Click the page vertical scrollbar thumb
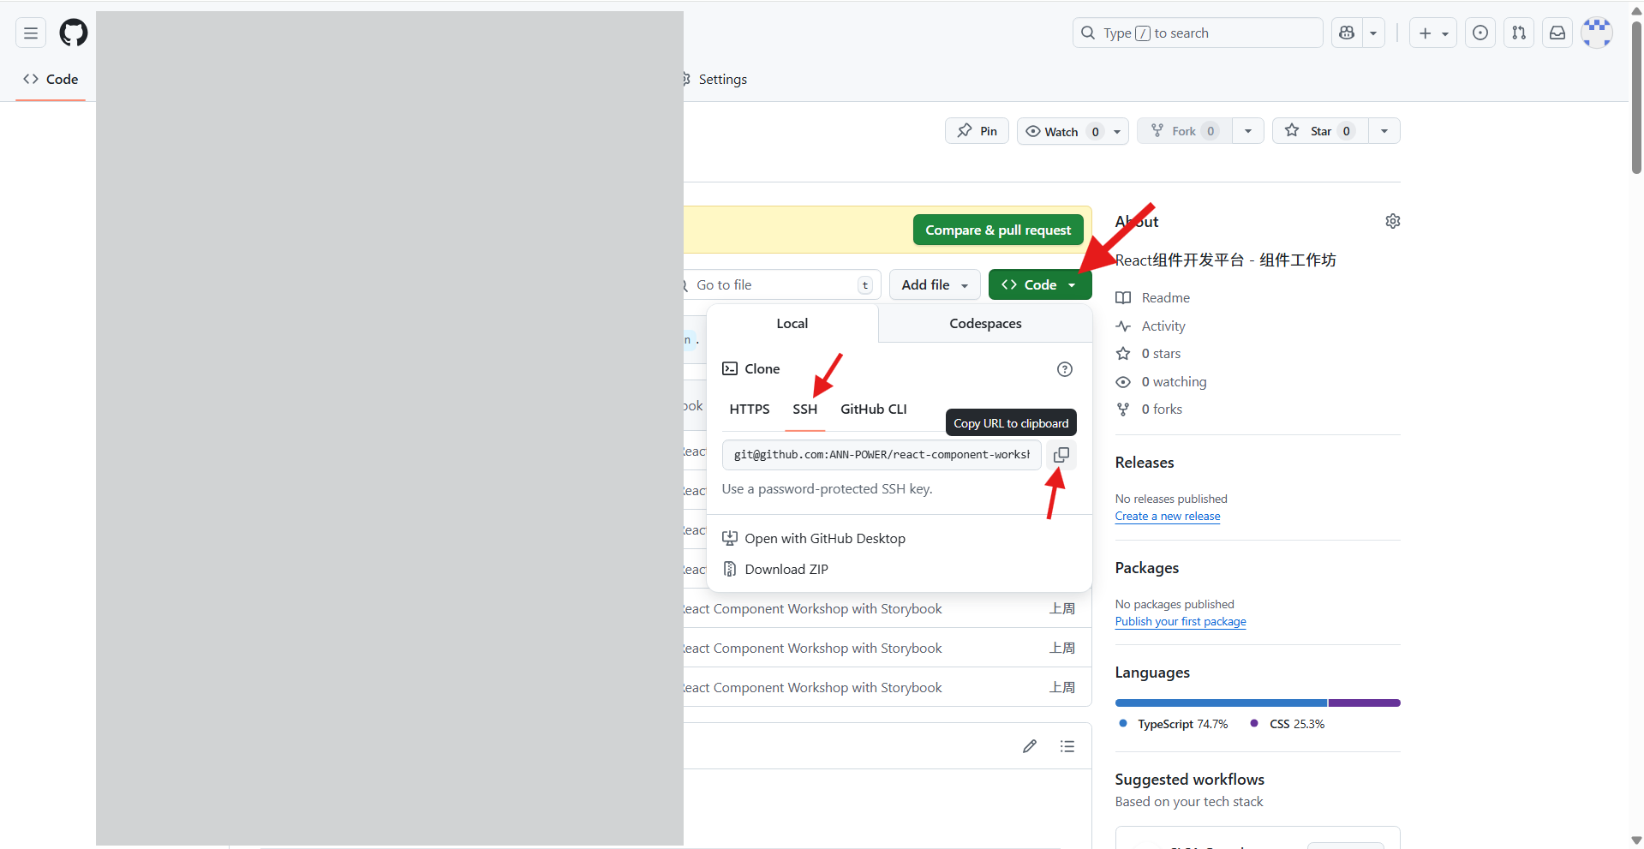This screenshot has width=1644, height=849. coord(1636,97)
